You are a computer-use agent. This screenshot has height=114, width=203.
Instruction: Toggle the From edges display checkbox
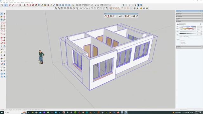[180, 44]
